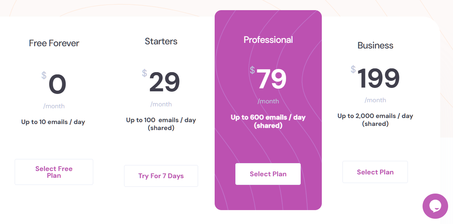The height and width of the screenshot is (224, 453).
Task: Click 'Up to 2,000 emails / day' text
Action: tap(375, 116)
